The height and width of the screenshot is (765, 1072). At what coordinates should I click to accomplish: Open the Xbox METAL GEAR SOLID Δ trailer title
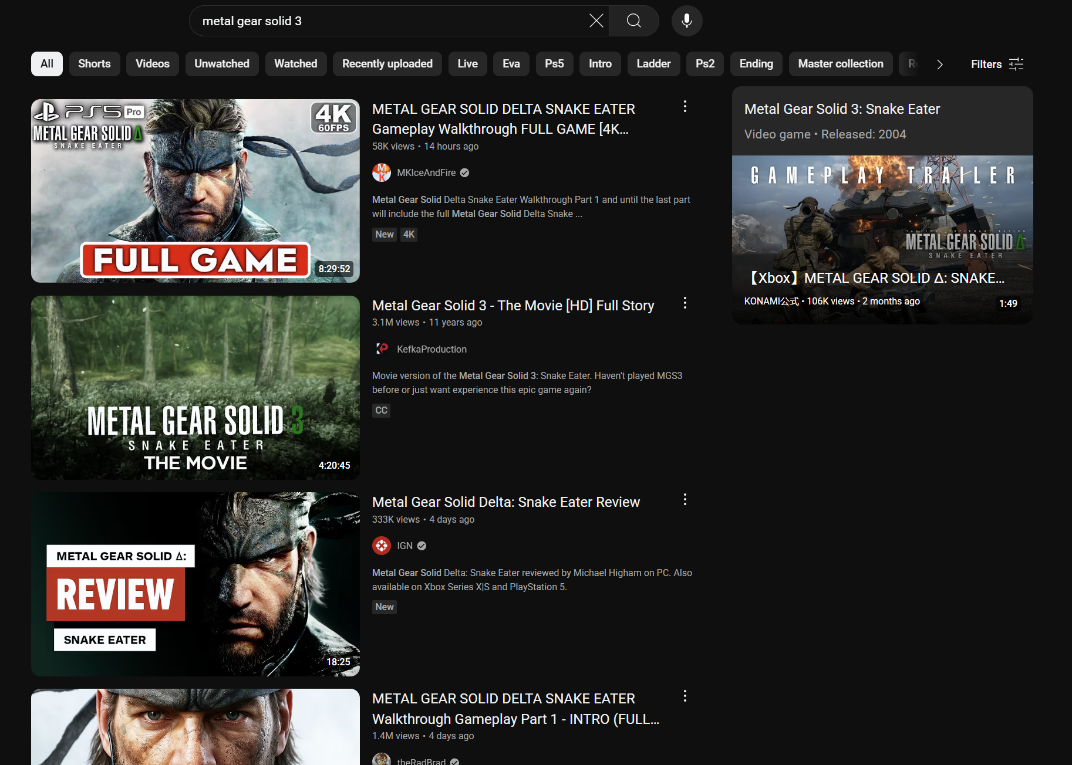tap(874, 278)
